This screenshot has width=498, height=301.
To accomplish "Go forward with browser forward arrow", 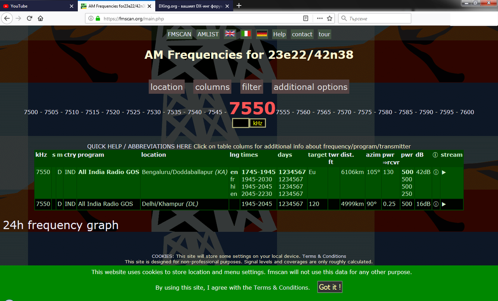I will click(x=18, y=18).
